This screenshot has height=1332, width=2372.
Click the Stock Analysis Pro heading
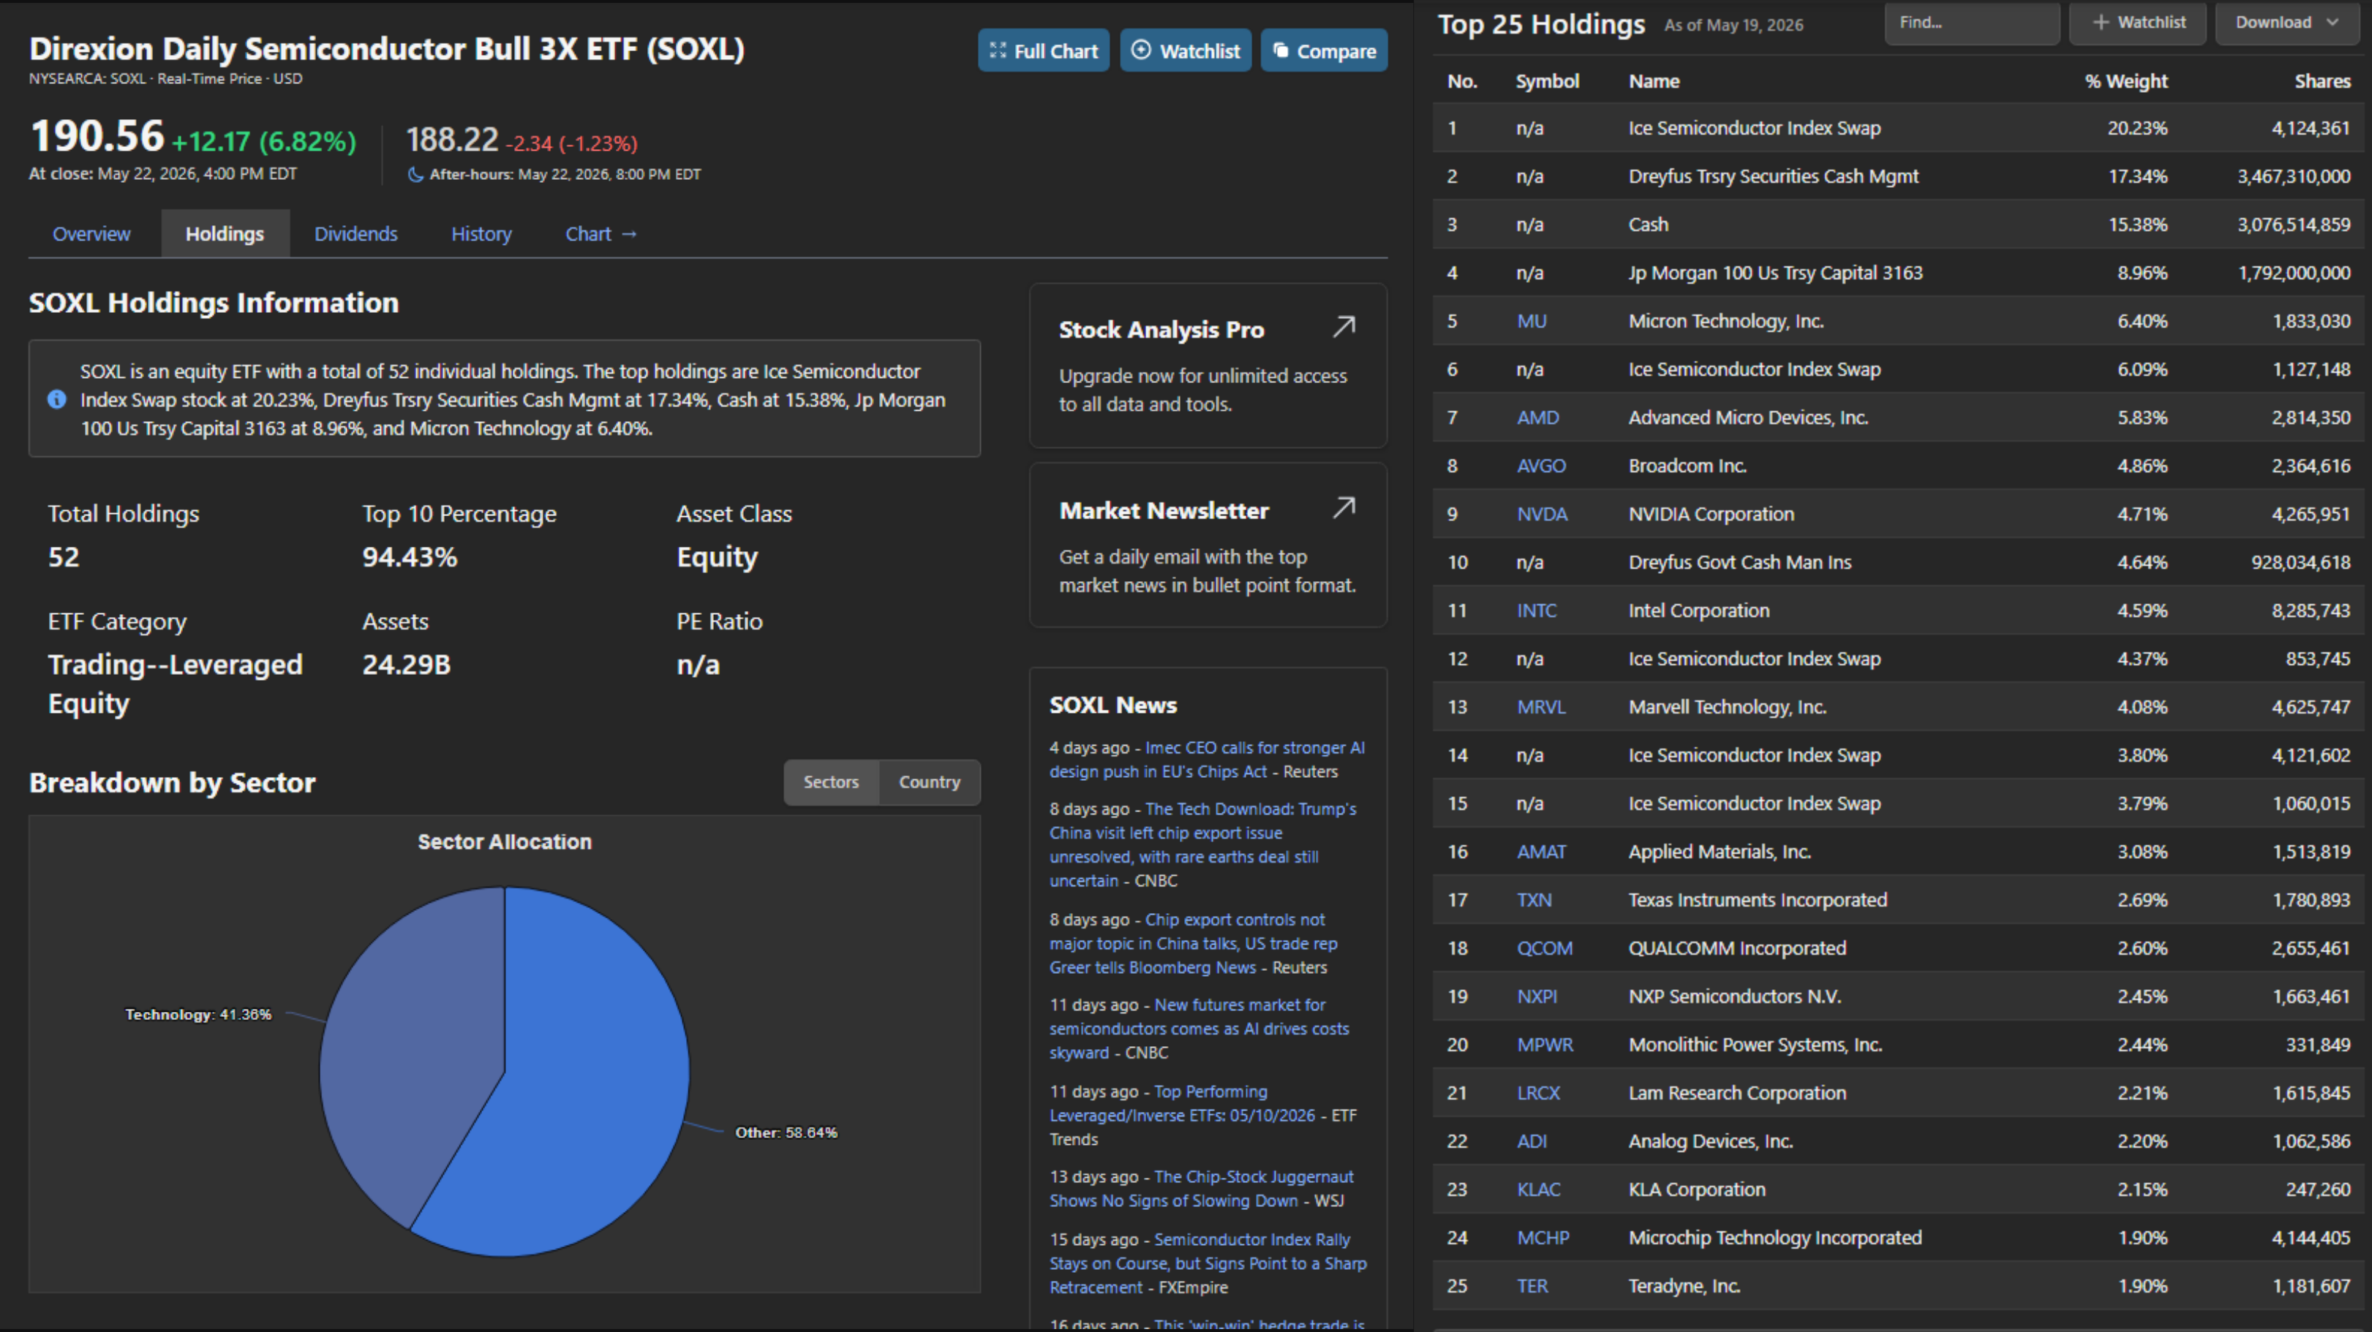1161,330
